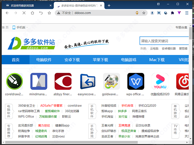The image size is (194, 145).
Task: Click the green 拼多多 link
Action: click(122, 111)
